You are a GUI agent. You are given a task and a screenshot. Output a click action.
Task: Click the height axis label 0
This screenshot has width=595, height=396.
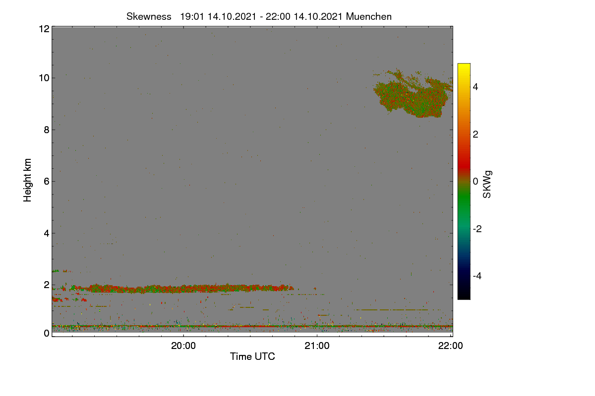click(46, 334)
